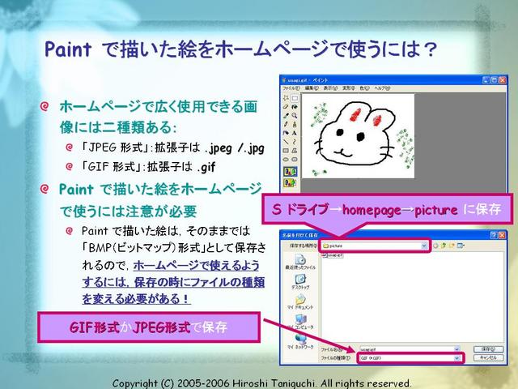
Task: Select the Text tool marked A
Action: pyautogui.click(x=295, y=133)
